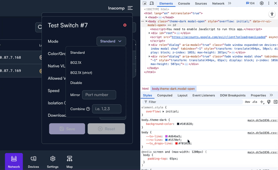The height and width of the screenshot is (170, 278).
Task: Activate the DevTools inspect element picker
Action: point(145,3)
